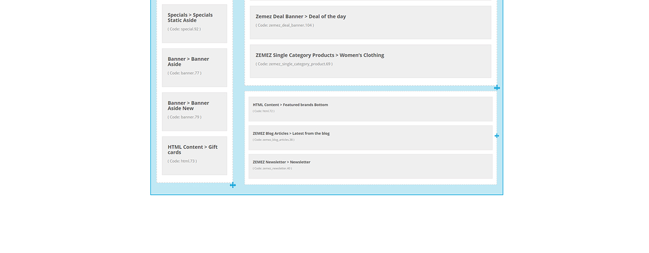
Task: Select the HTML Content Gift cards module
Action: click(x=194, y=156)
